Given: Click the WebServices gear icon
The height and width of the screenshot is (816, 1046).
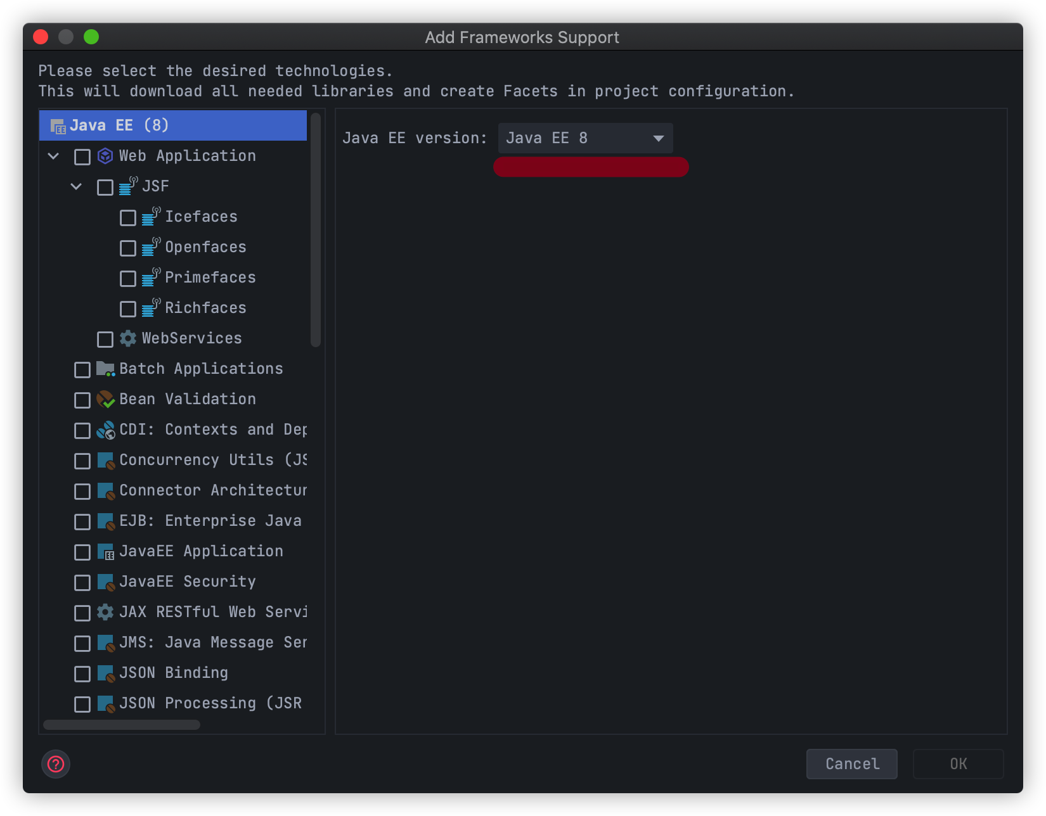Looking at the screenshot, I should 128,338.
